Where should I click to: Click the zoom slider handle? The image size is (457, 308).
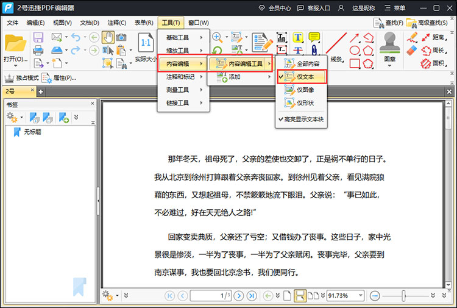[403, 295]
